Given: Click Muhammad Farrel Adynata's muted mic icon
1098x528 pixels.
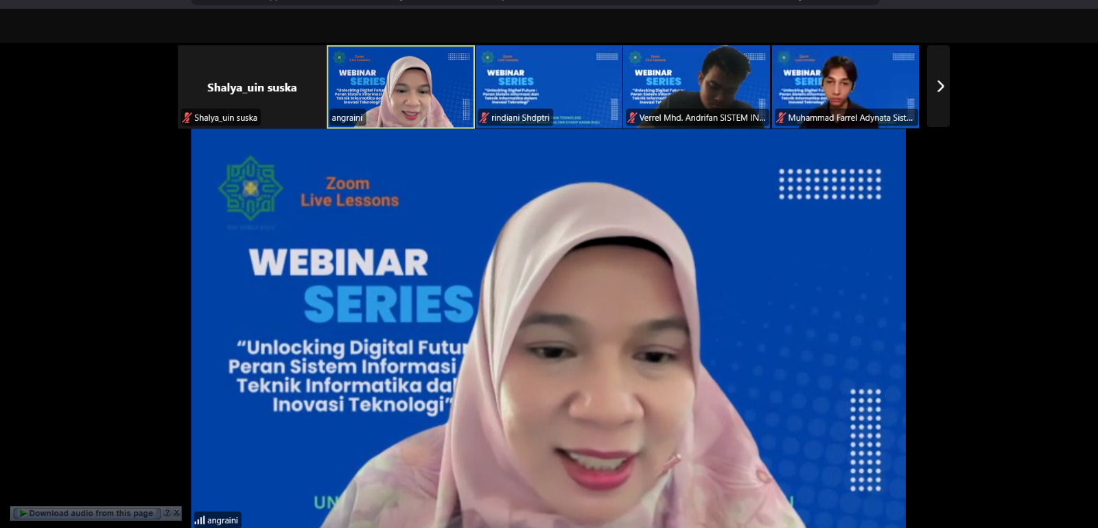Looking at the screenshot, I should point(781,118).
